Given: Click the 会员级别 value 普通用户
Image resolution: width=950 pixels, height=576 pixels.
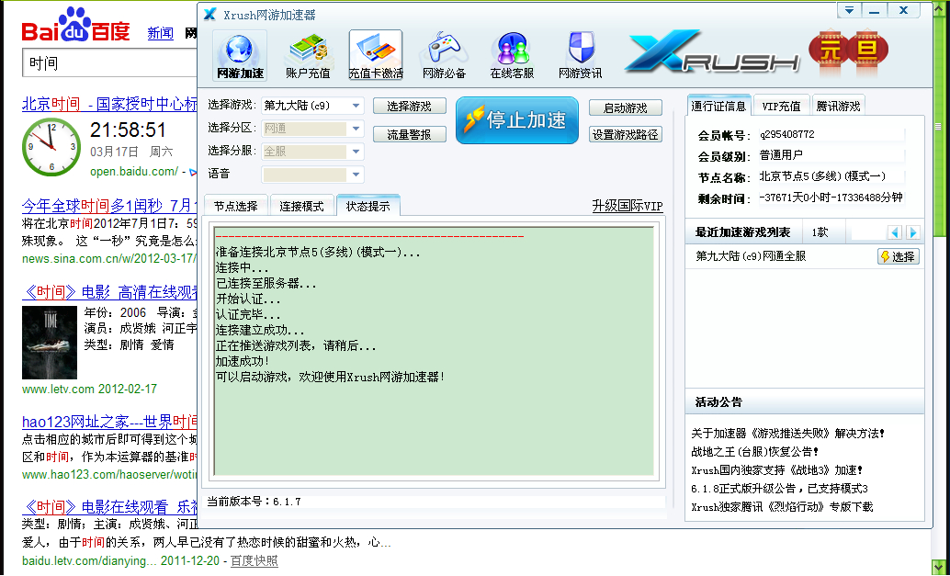Looking at the screenshot, I should click(x=780, y=155).
